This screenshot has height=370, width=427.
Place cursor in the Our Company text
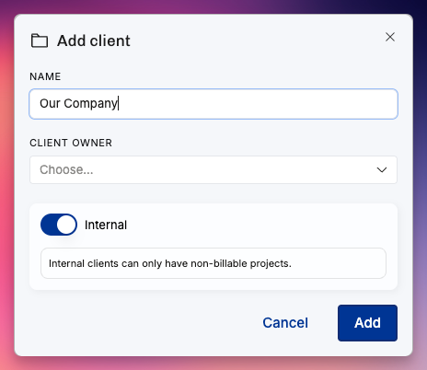[78, 104]
